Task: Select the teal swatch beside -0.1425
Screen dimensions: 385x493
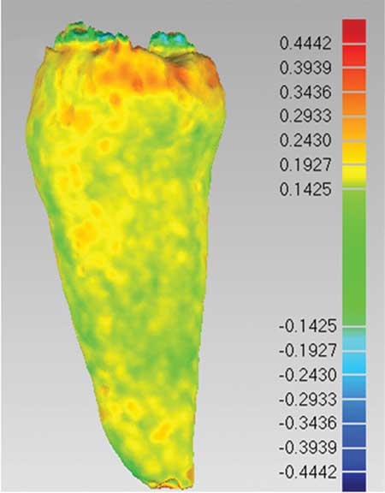Action: [354, 339]
